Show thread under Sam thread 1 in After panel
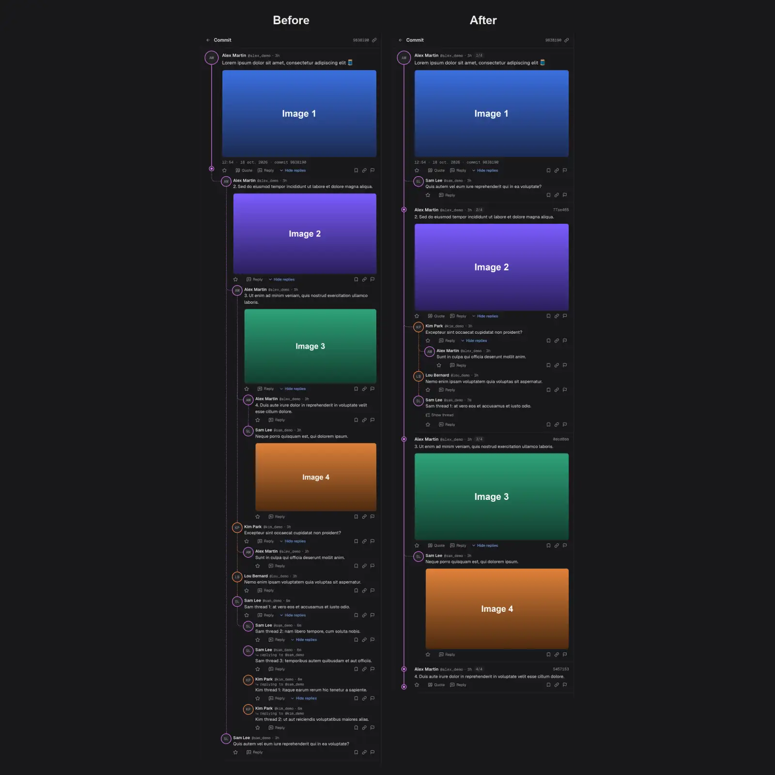 440,415
